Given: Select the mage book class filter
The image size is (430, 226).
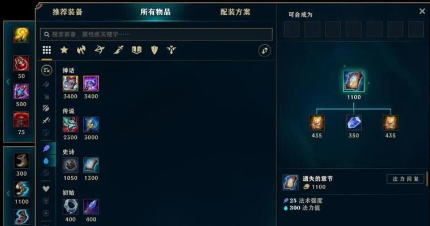Looking at the screenshot, I should [136, 50].
